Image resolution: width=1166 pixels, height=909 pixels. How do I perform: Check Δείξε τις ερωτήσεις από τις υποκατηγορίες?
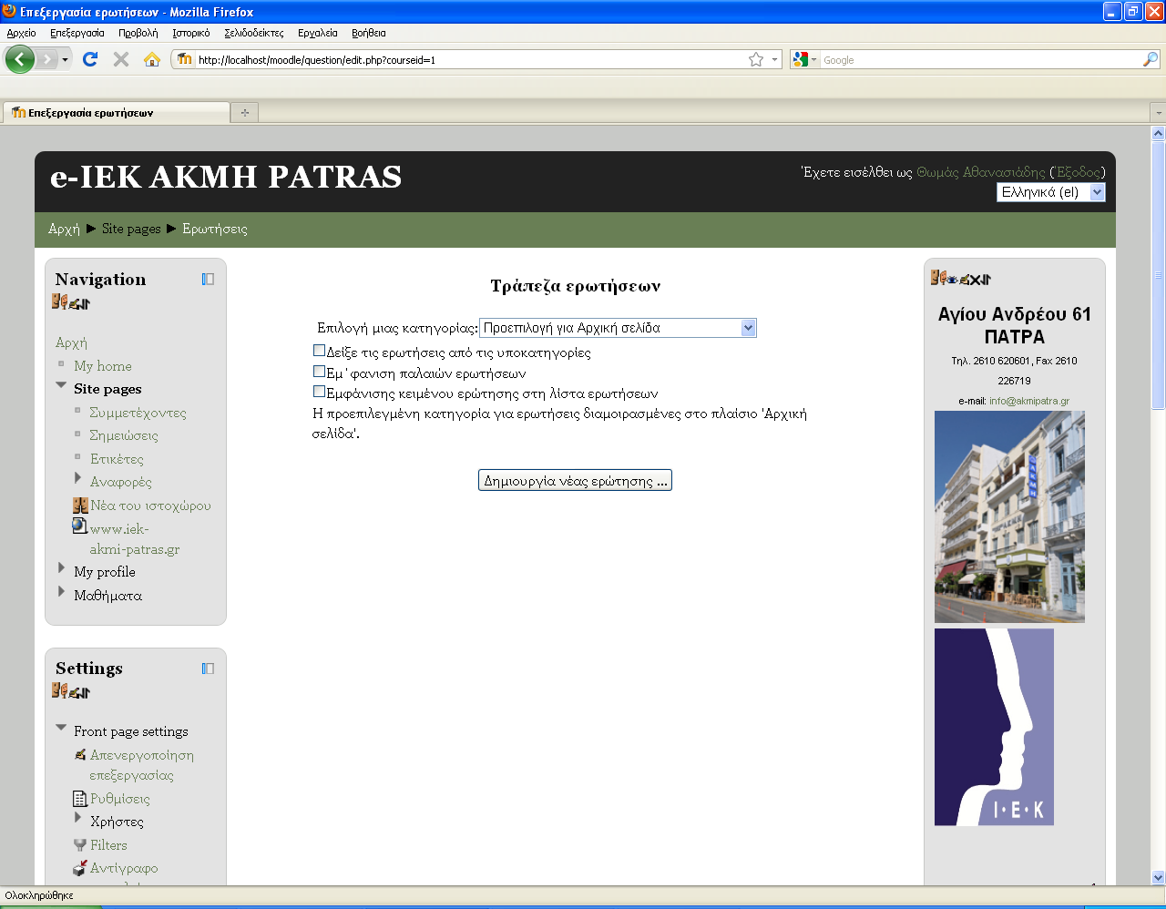coord(319,351)
